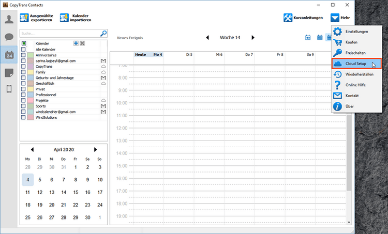Click cloud icon on Projekte row
The image size is (388, 234).
[103, 101]
